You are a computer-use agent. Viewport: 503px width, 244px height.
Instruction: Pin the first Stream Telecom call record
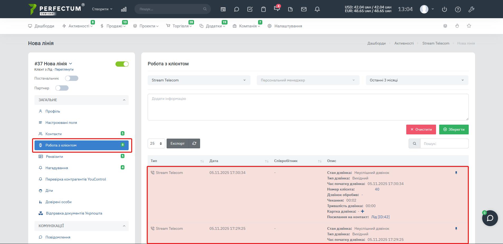456,173
